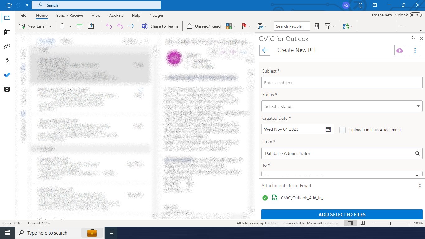Click the Reply arrow icon
Image resolution: width=425 pixels, height=239 pixels.
[x=109, y=26]
